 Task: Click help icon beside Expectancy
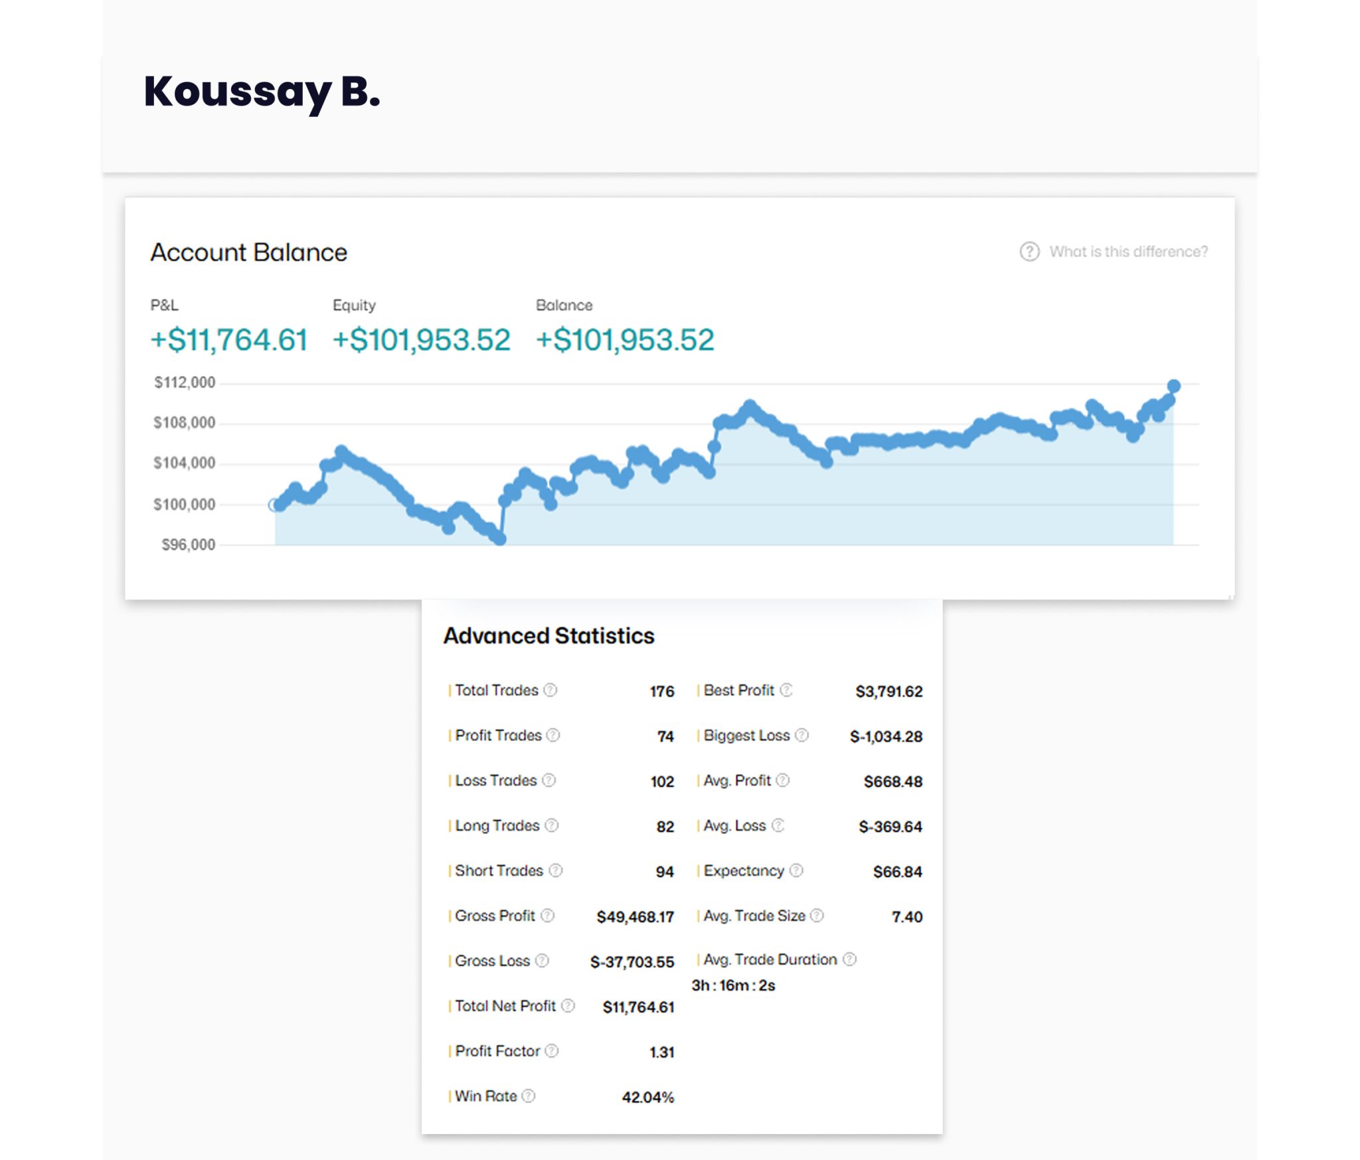click(797, 870)
